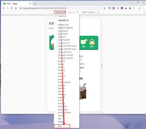Open the browser home page
Screen dimensions: 146x129
(x=16, y=8)
